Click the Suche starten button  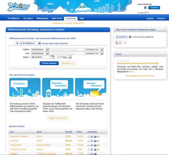[49, 63]
